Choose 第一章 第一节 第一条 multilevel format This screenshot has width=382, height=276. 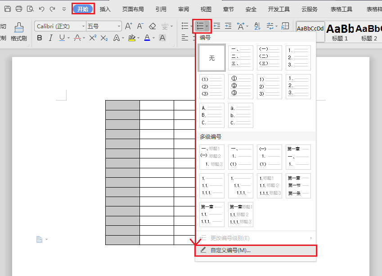tap(298, 186)
